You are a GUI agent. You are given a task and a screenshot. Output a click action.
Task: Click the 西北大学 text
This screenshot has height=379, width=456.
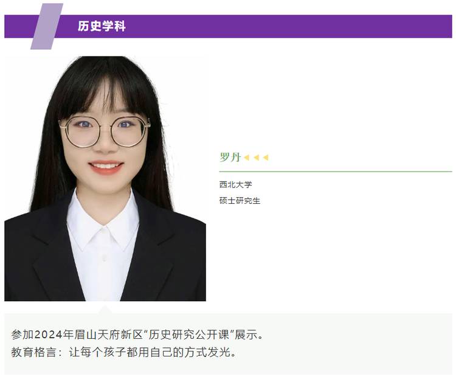coord(235,184)
